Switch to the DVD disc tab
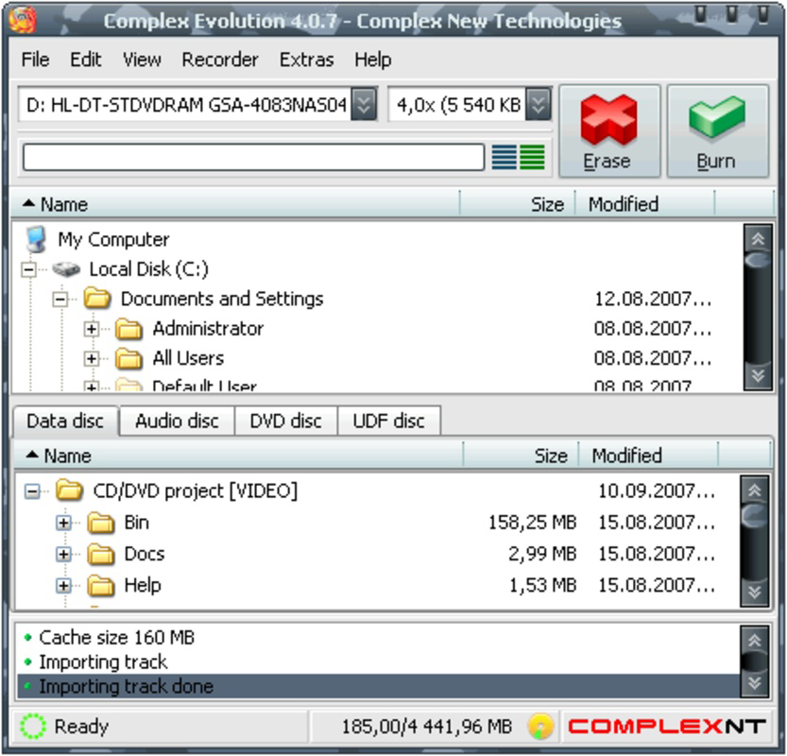The height and width of the screenshot is (756, 787). [286, 421]
